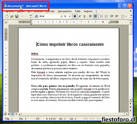Viewport: 137px width, 124px height.
Task: Save the document with the floppy icon
Action: coord(17,16)
